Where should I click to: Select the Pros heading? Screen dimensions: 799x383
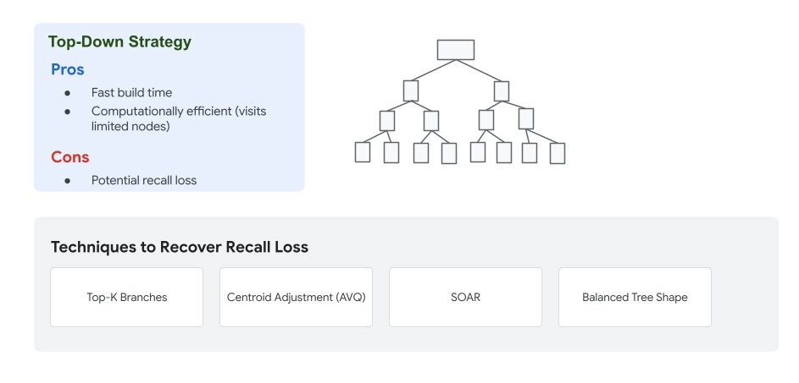point(68,69)
